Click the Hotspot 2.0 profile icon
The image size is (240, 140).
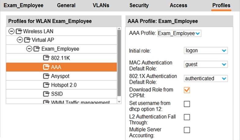[46, 85]
